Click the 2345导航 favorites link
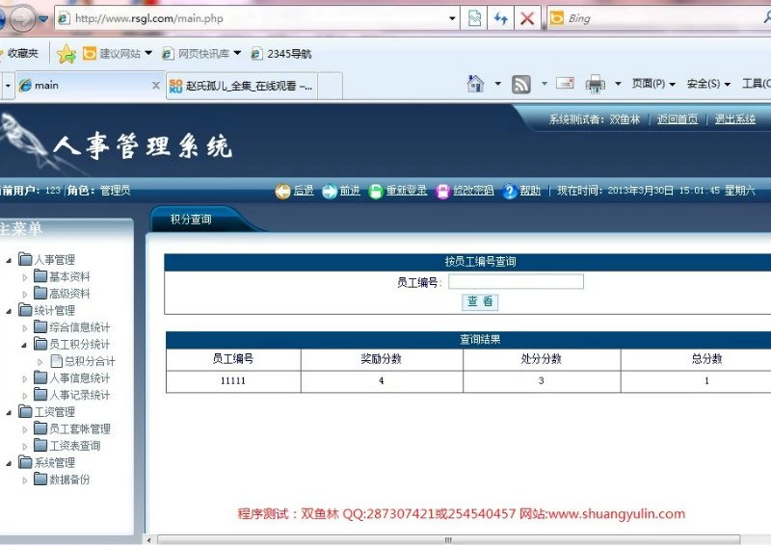771x545 pixels. click(x=281, y=54)
